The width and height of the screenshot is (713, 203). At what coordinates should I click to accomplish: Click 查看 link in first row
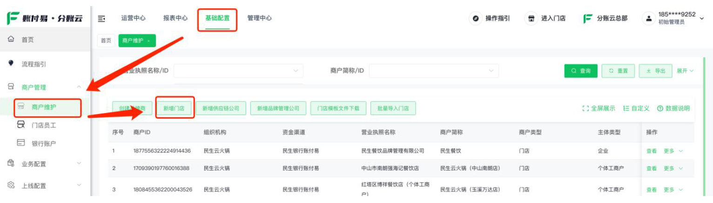652,151
